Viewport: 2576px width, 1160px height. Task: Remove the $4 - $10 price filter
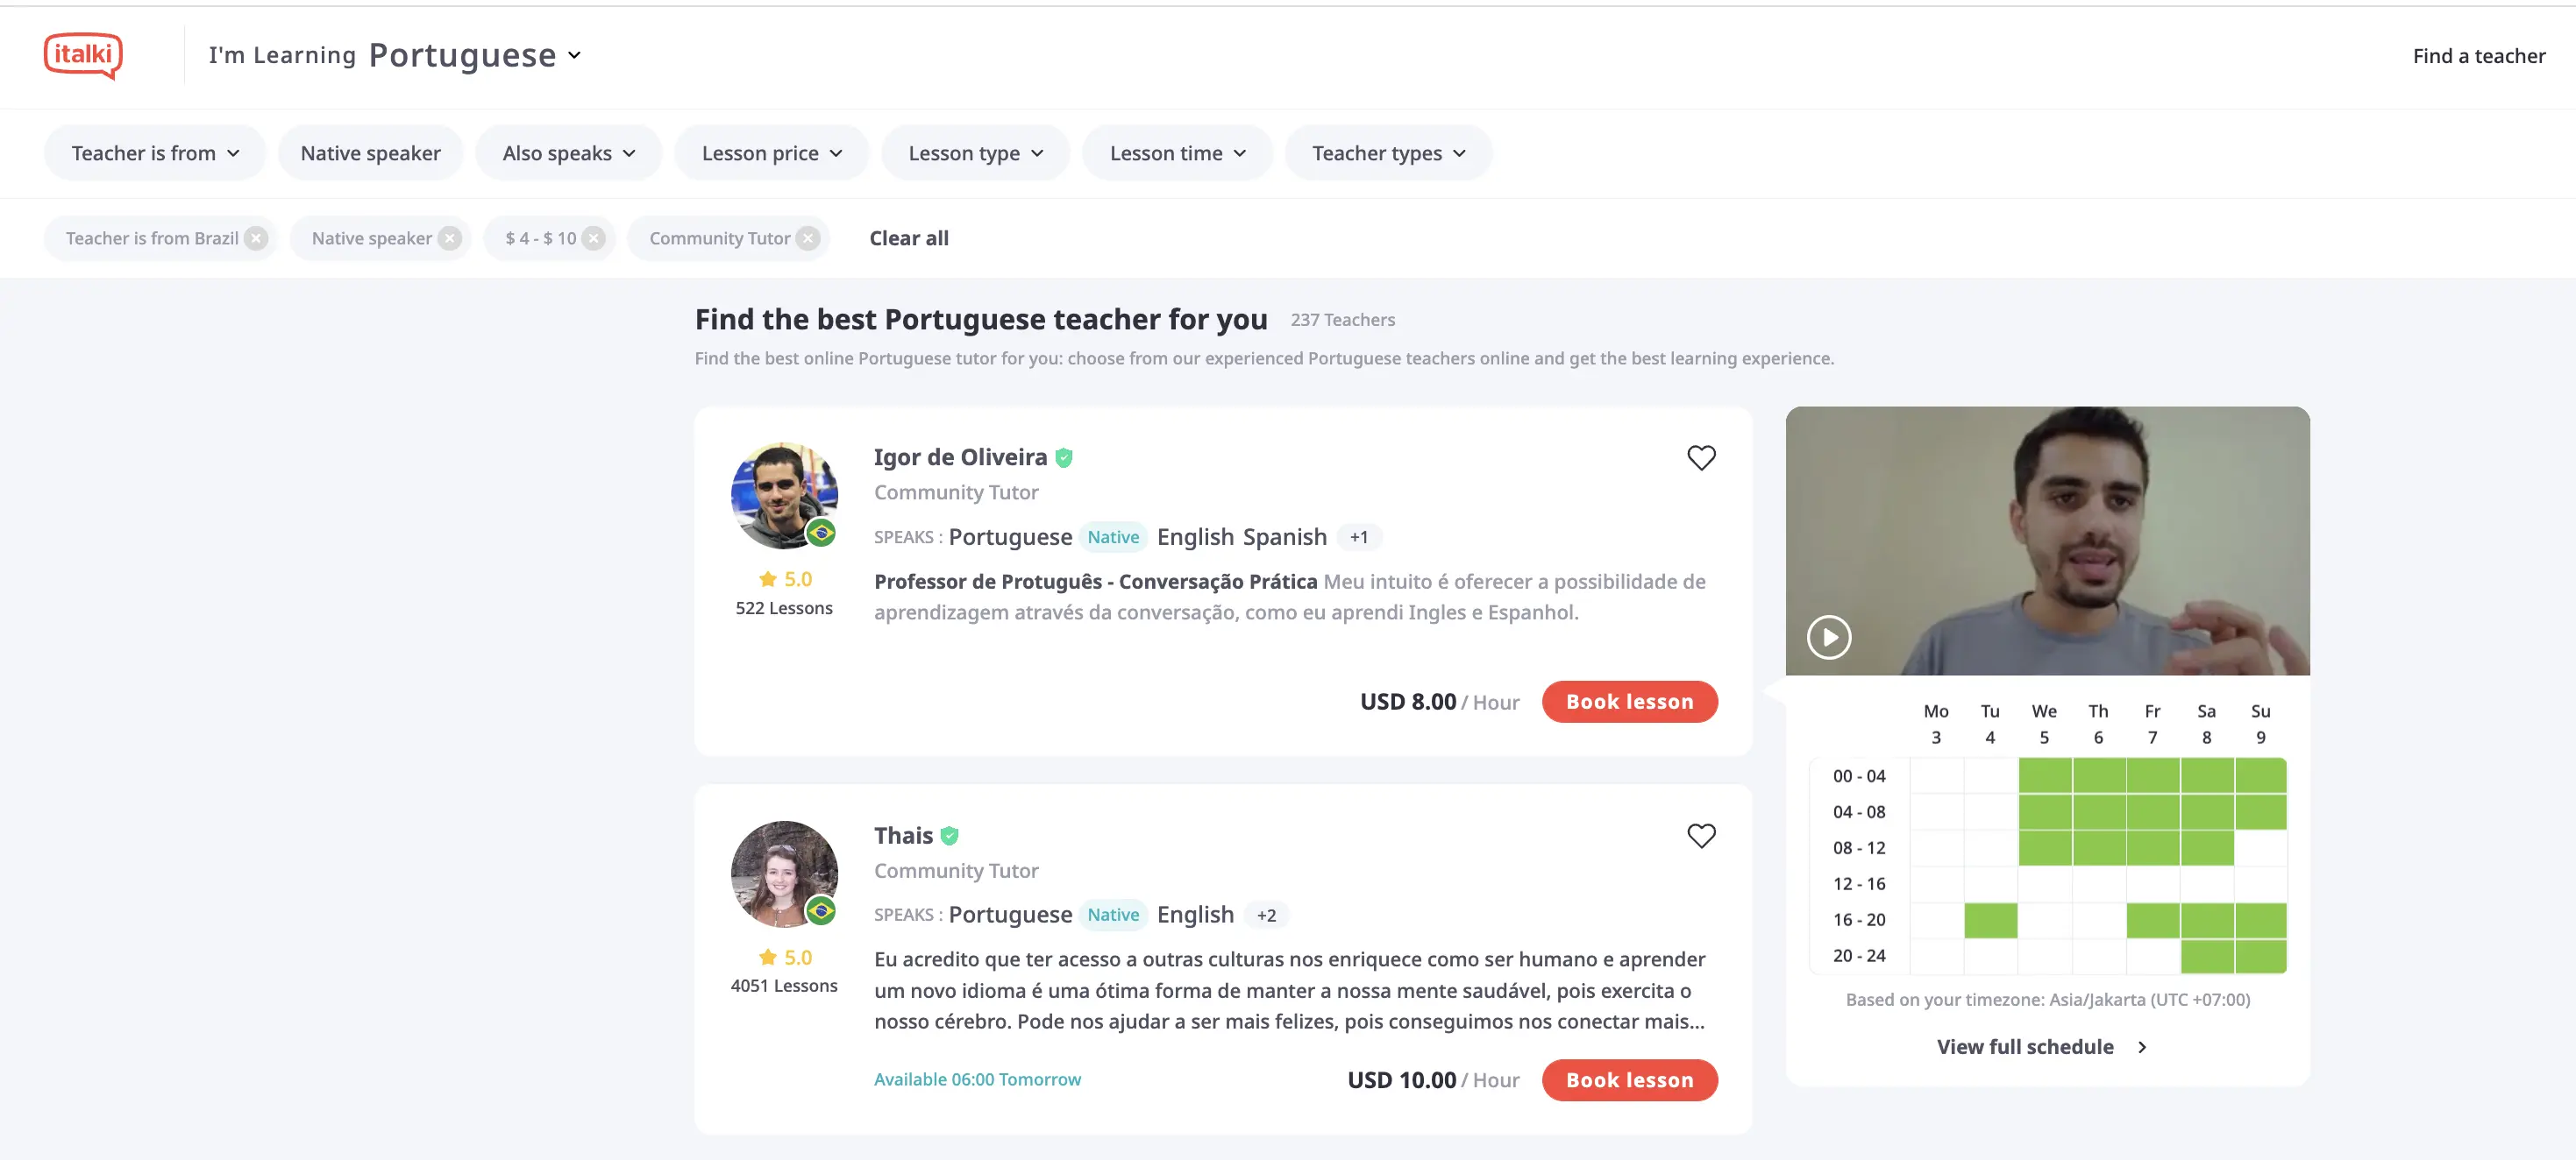(x=594, y=237)
